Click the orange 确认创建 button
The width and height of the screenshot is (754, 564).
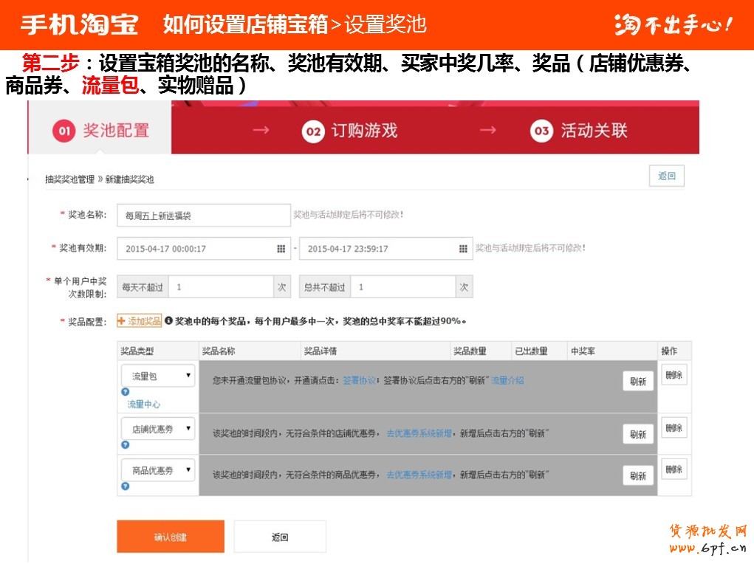point(171,537)
